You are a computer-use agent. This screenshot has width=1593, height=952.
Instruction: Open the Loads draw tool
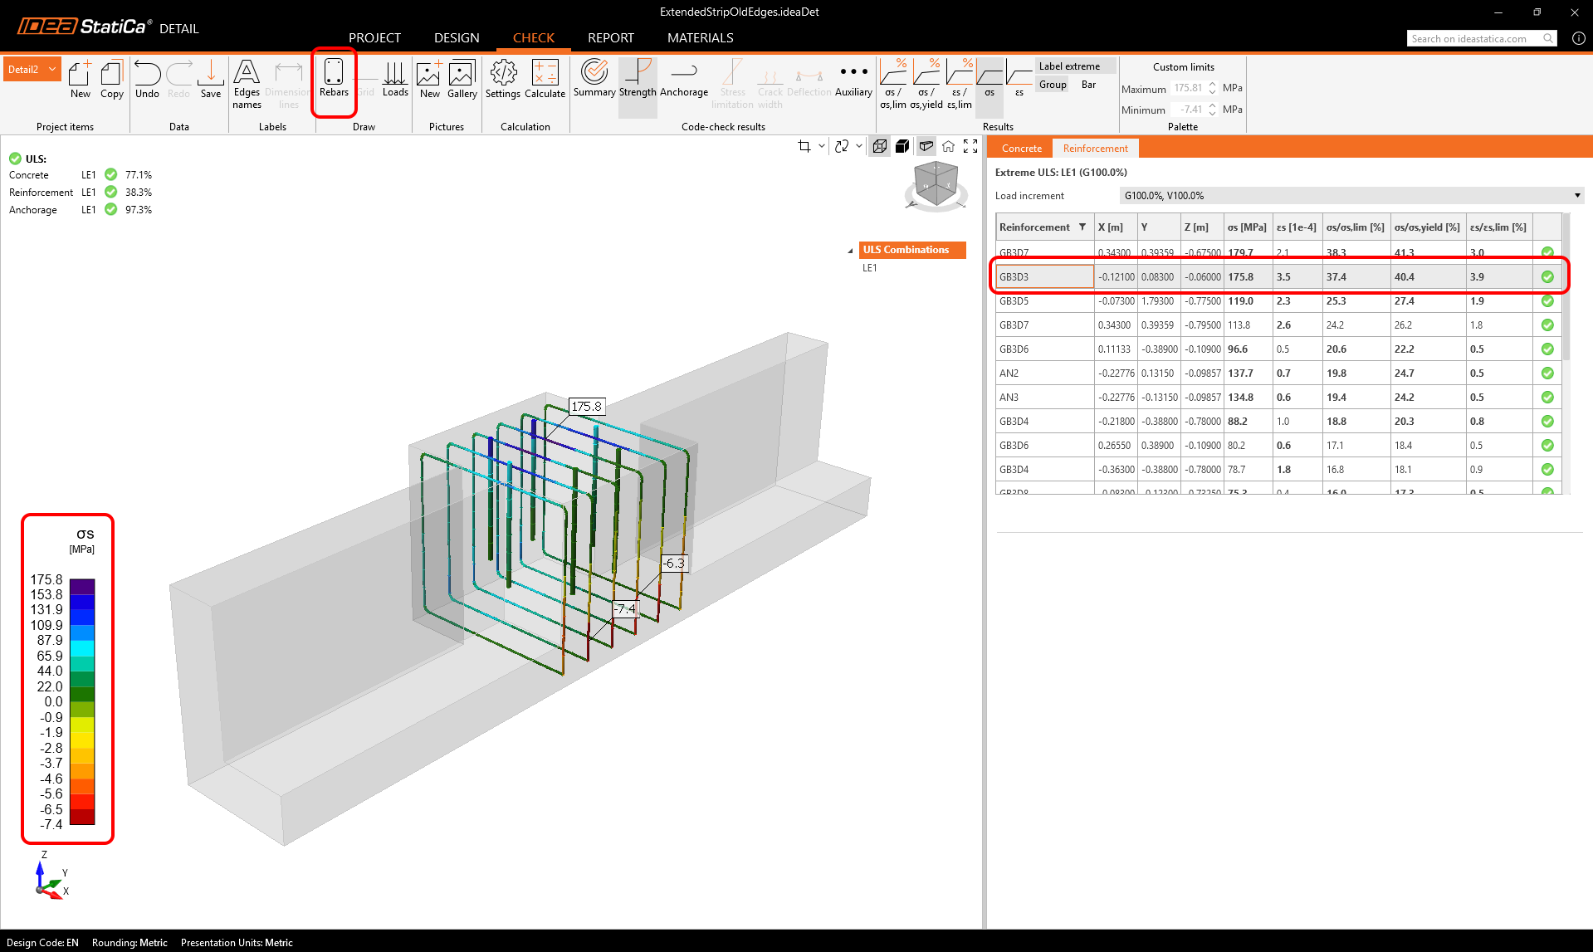(395, 79)
